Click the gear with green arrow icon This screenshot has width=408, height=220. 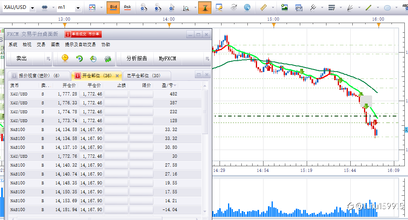(x=107, y=59)
